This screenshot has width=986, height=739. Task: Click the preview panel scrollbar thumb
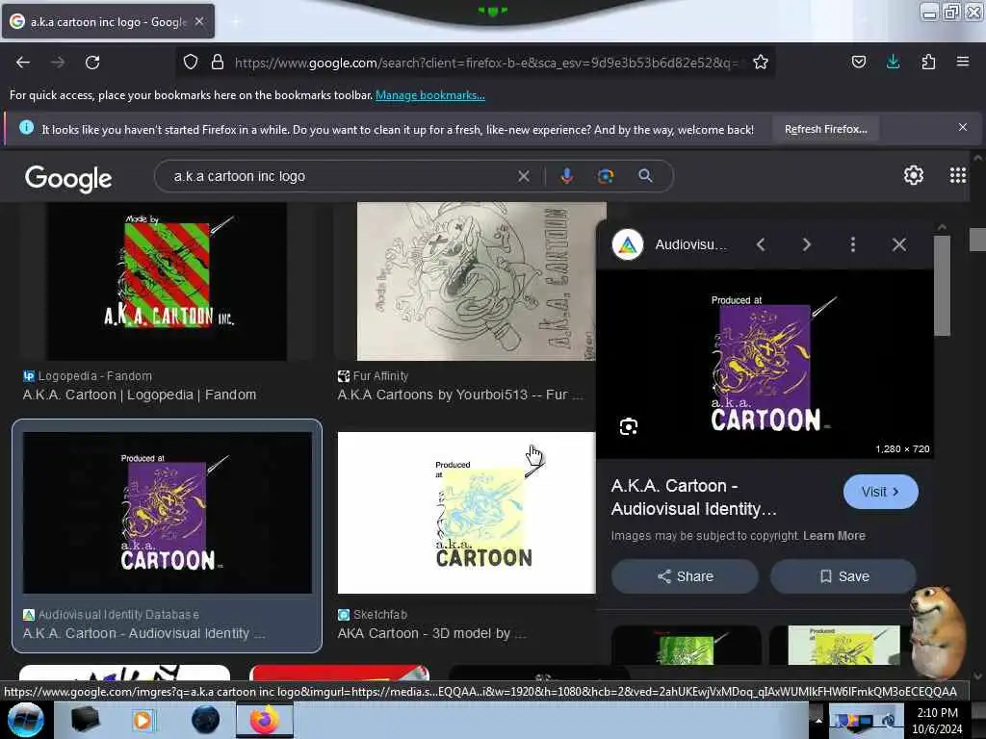click(942, 286)
